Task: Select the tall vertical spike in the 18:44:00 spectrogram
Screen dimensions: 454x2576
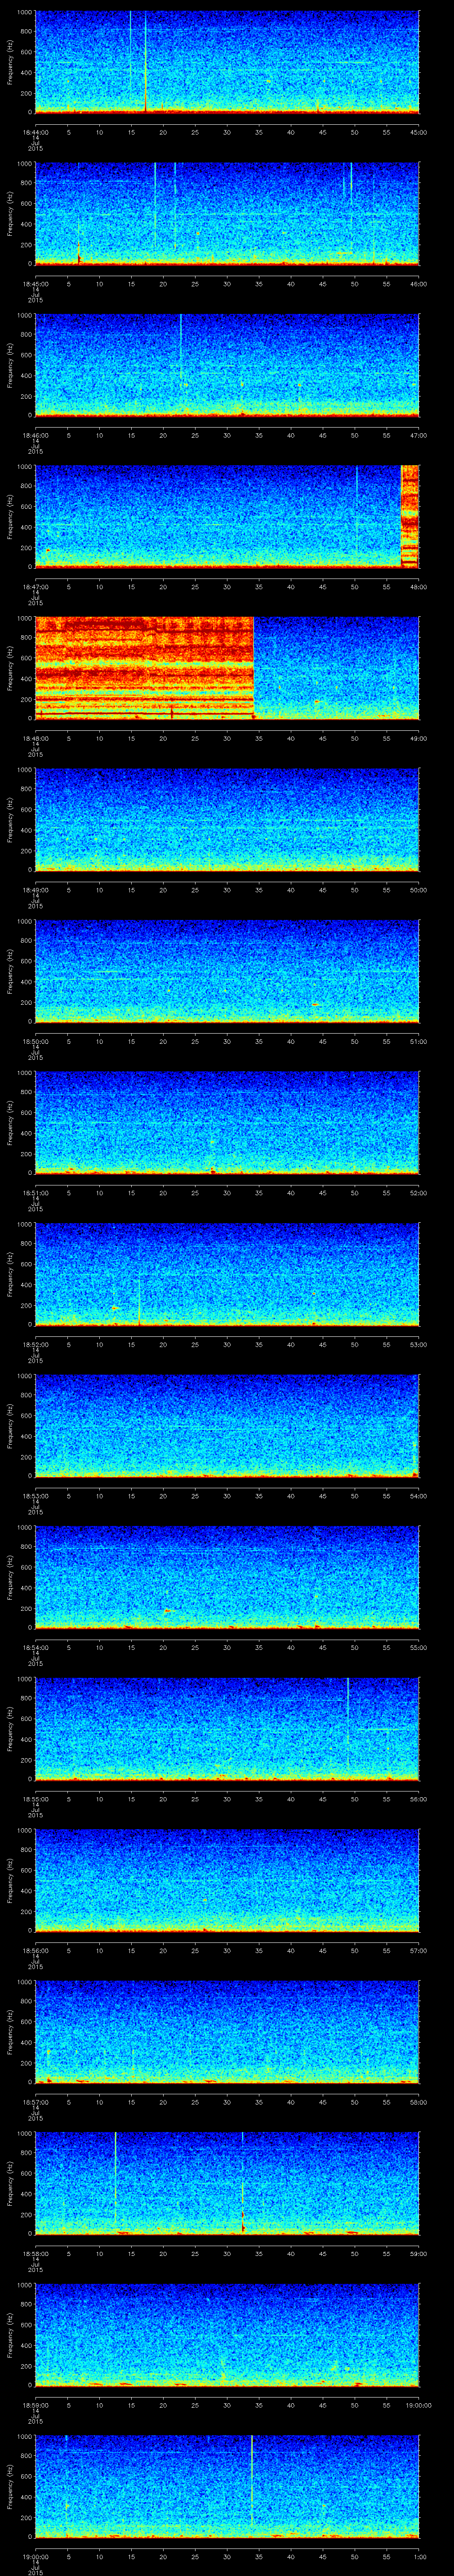Action: coord(146,62)
